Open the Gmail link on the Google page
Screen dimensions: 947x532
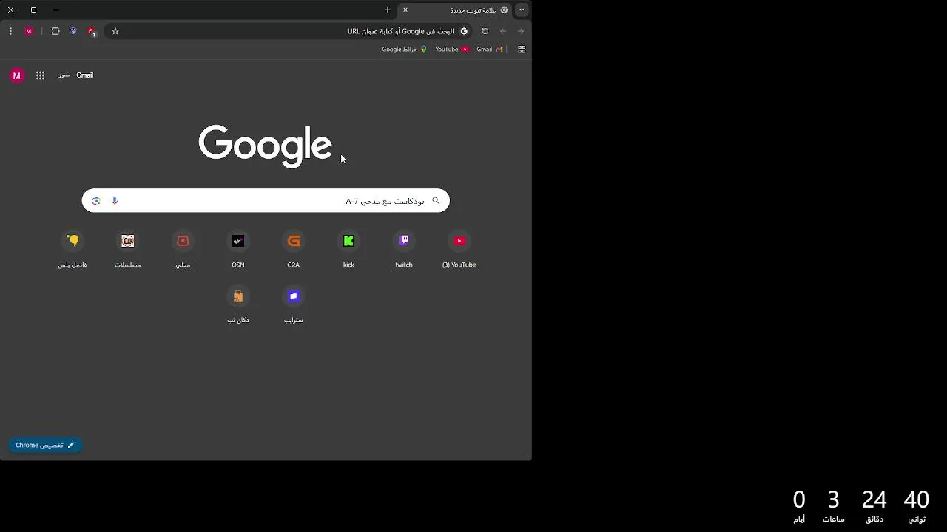(84, 75)
